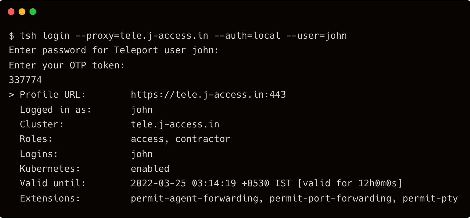Image resolution: width=470 pixels, height=218 pixels.
Task: Click the contractor role text
Action: point(202,139)
